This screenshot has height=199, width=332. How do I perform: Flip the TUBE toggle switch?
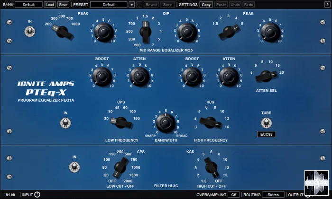click(x=267, y=123)
